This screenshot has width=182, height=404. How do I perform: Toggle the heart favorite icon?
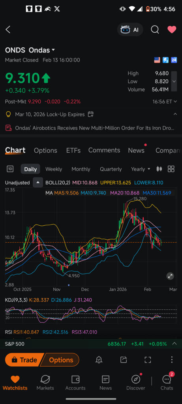coord(172,30)
